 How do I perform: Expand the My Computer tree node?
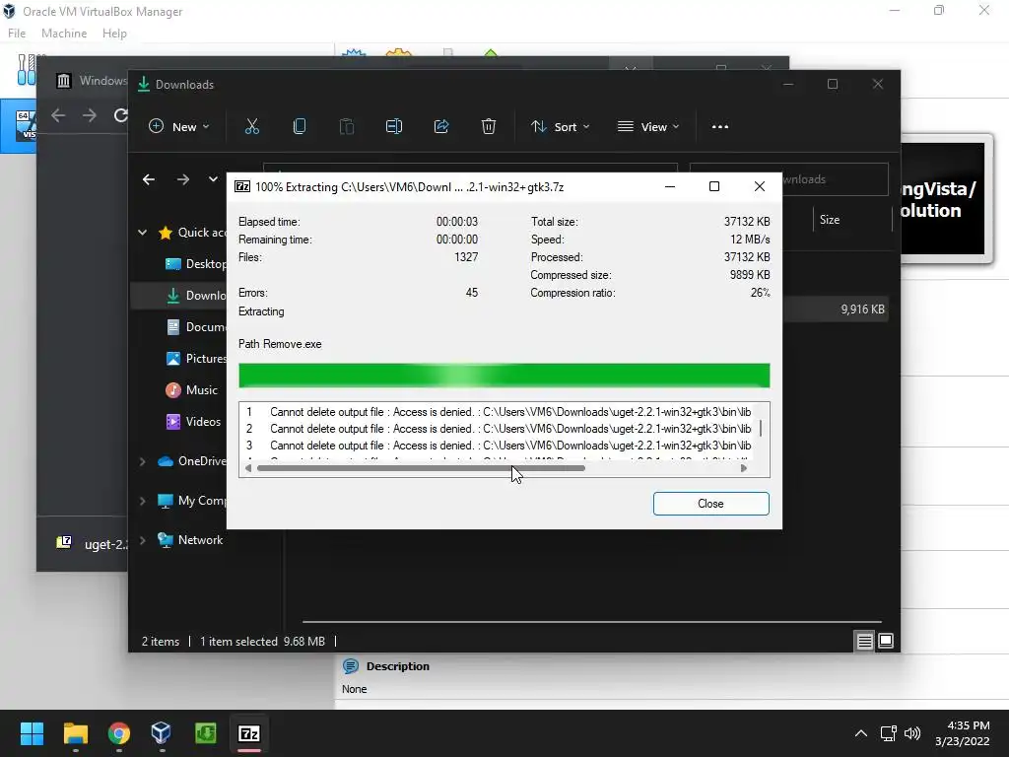(x=142, y=501)
